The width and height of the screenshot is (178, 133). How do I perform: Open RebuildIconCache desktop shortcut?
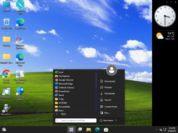(6, 110)
